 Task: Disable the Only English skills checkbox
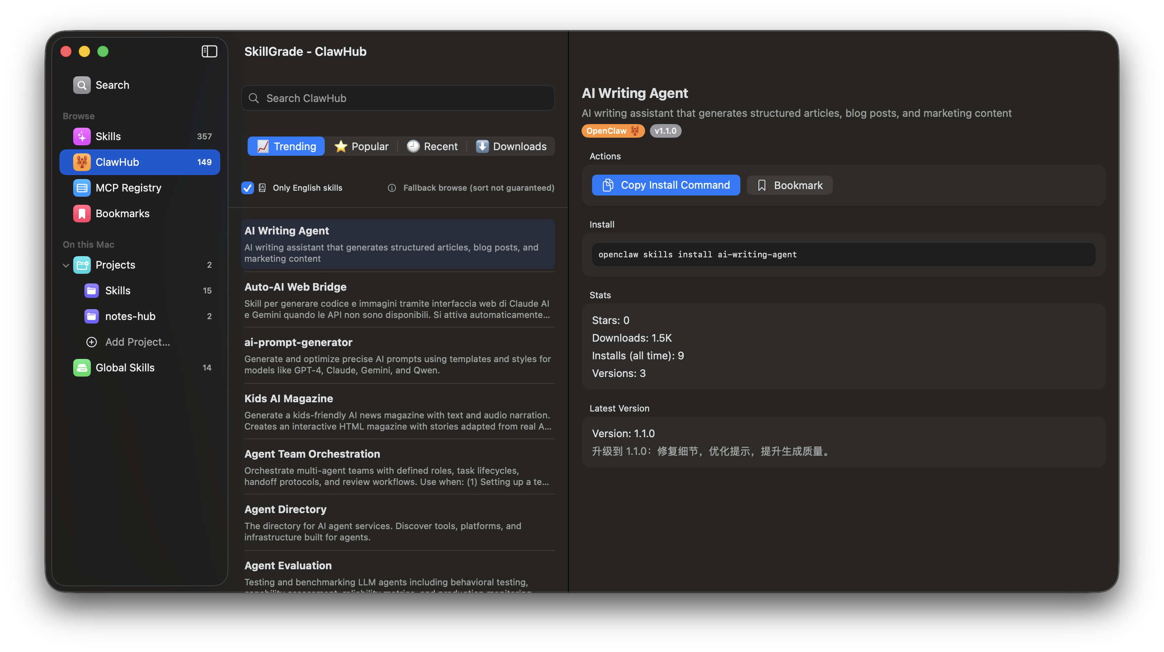[248, 188]
